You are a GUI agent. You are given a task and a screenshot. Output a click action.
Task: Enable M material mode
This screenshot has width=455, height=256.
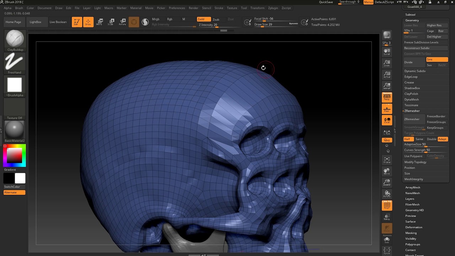click(184, 19)
